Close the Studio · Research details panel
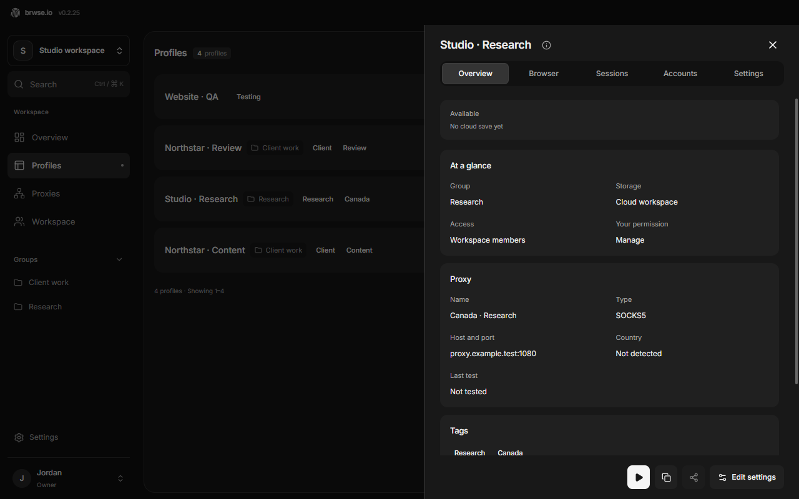Image resolution: width=799 pixels, height=499 pixels. (773, 45)
